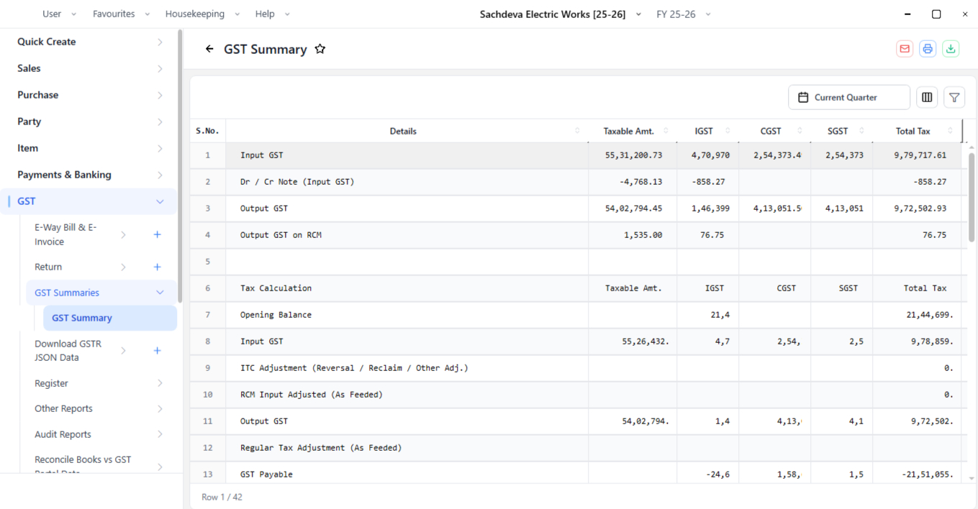
Task: Open the Help menu
Action: click(x=273, y=14)
